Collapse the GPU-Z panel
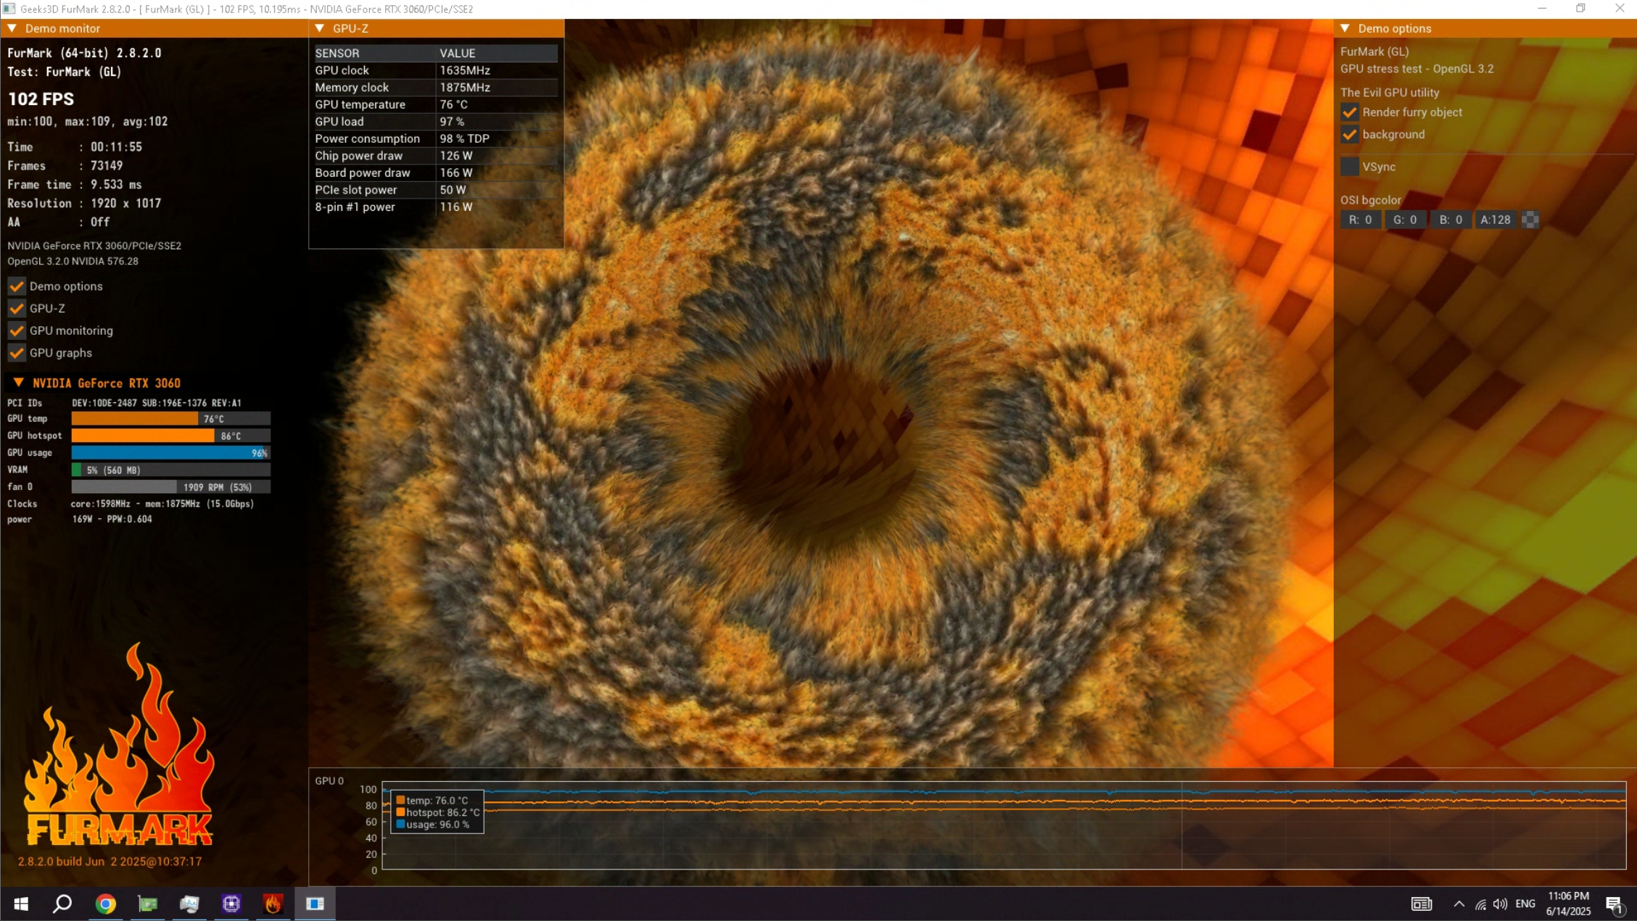The width and height of the screenshot is (1637, 921). click(x=320, y=28)
